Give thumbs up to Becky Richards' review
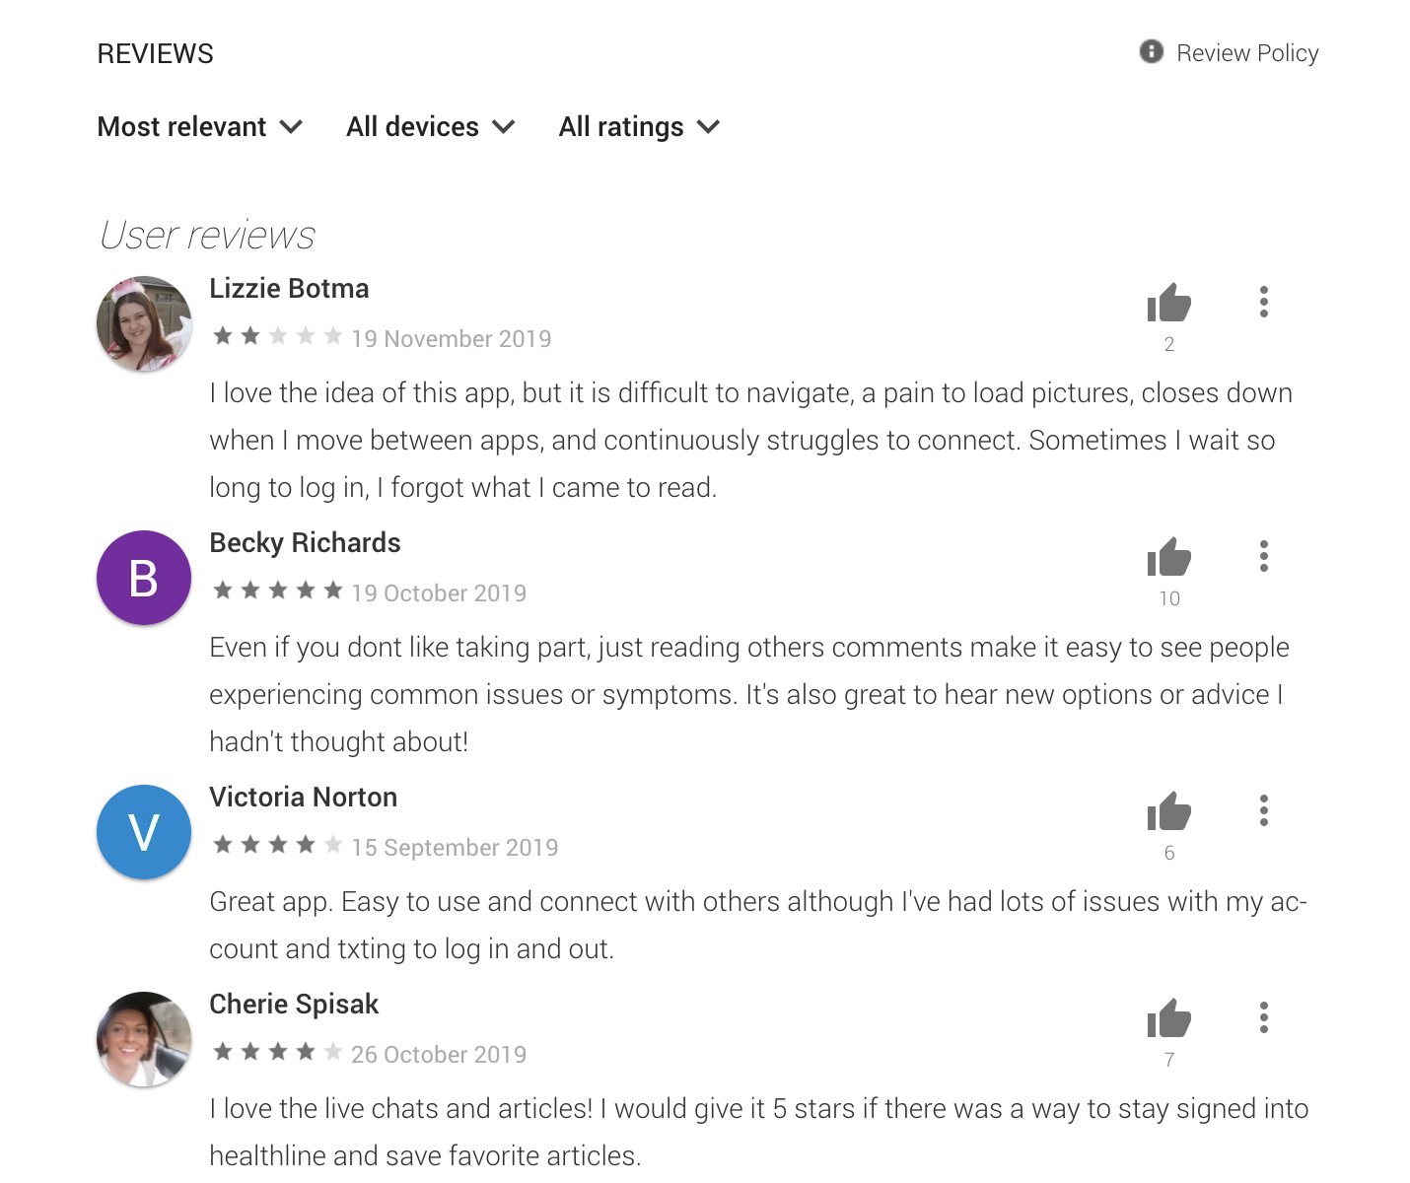The width and height of the screenshot is (1410, 1183). [1169, 557]
